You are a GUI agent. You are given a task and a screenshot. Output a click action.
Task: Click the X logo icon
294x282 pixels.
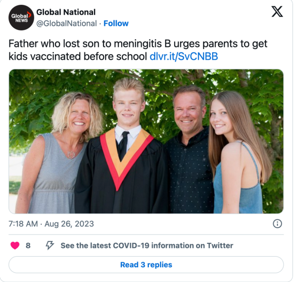[277, 12]
